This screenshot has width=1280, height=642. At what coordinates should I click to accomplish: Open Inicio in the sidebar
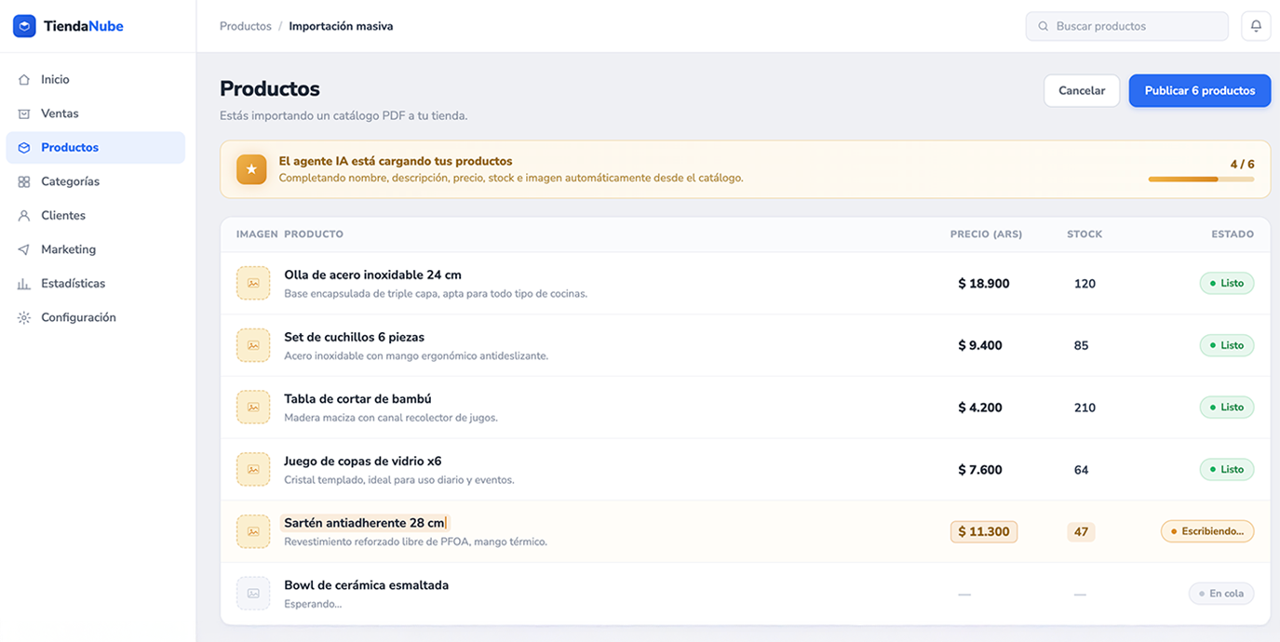96,80
